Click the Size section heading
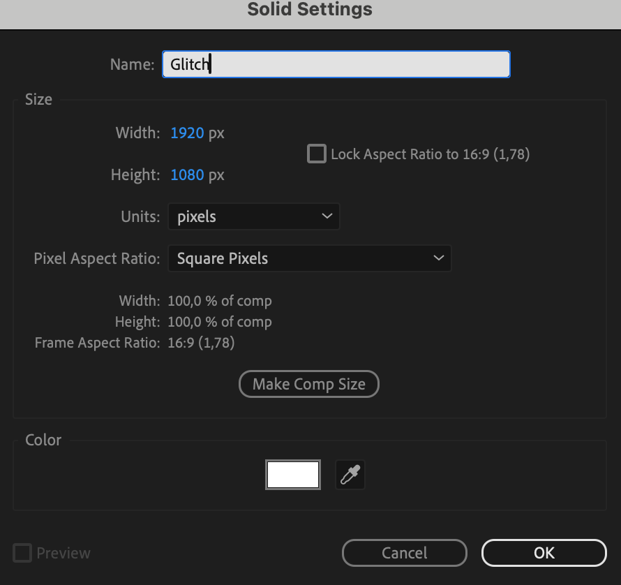 38,99
